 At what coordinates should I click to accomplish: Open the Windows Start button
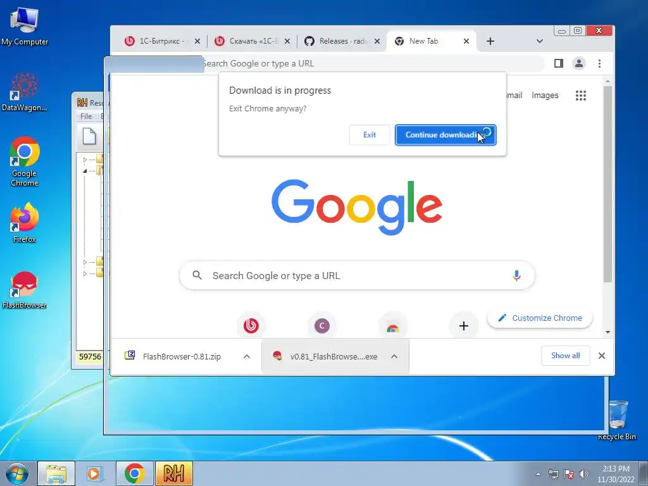point(16,473)
